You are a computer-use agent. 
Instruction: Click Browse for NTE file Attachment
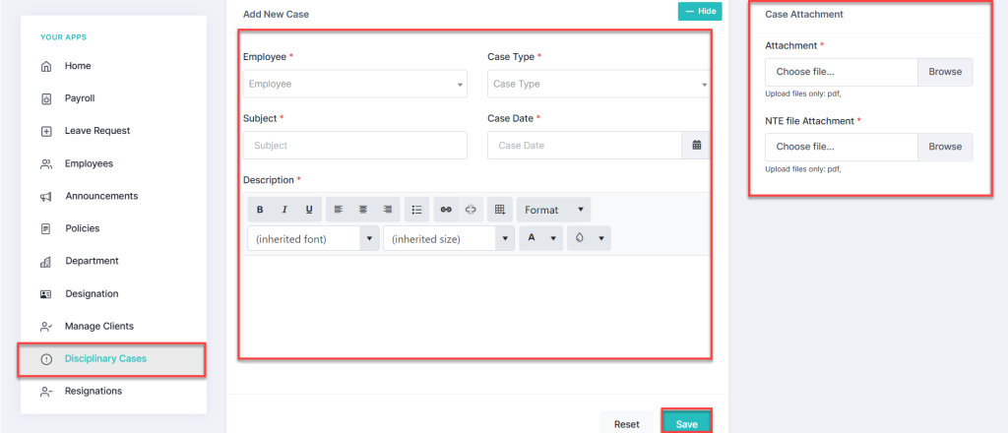(945, 147)
